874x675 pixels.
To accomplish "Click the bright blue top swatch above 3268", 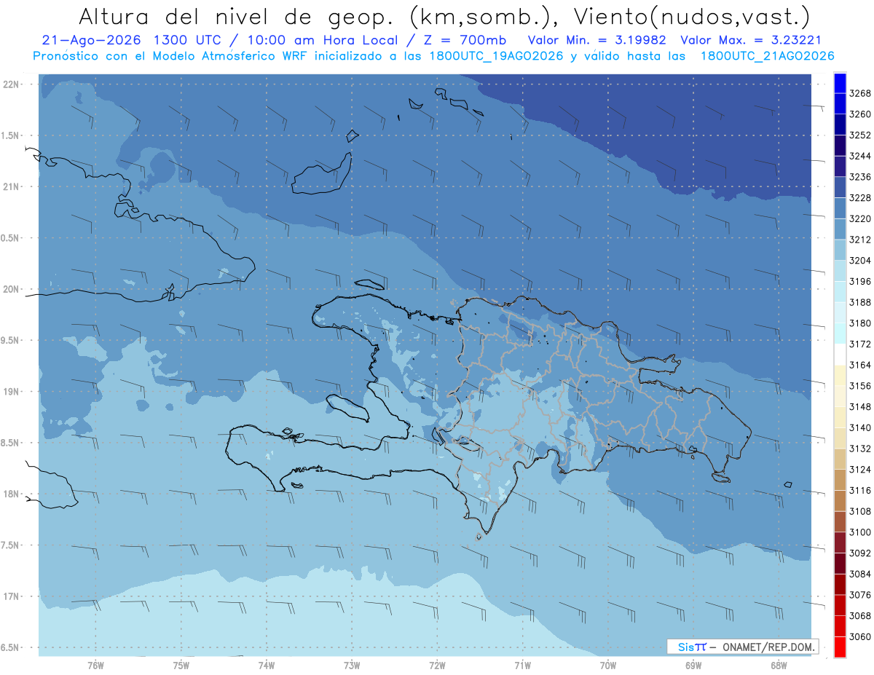I will coord(839,83).
